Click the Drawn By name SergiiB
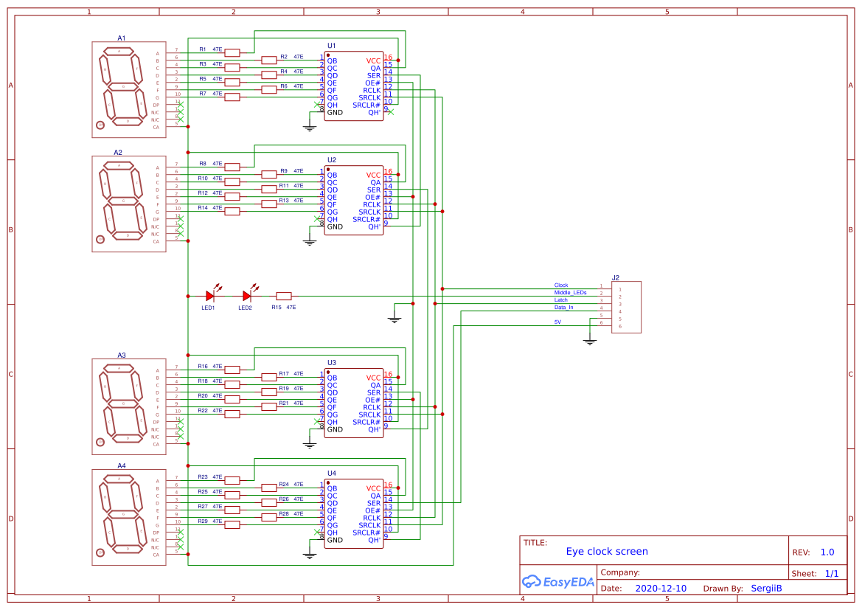 tap(767, 588)
